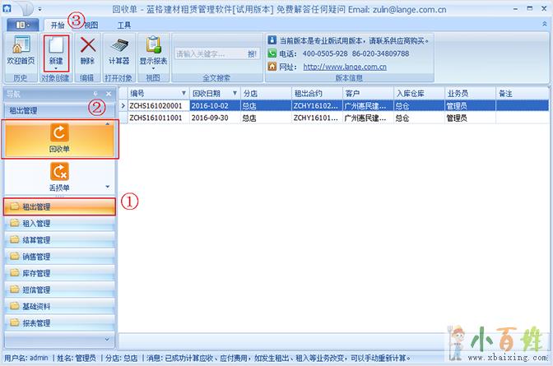Switch to the 工具 ribbon tab
The width and height of the screenshot is (553, 366).
click(x=124, y=25)
